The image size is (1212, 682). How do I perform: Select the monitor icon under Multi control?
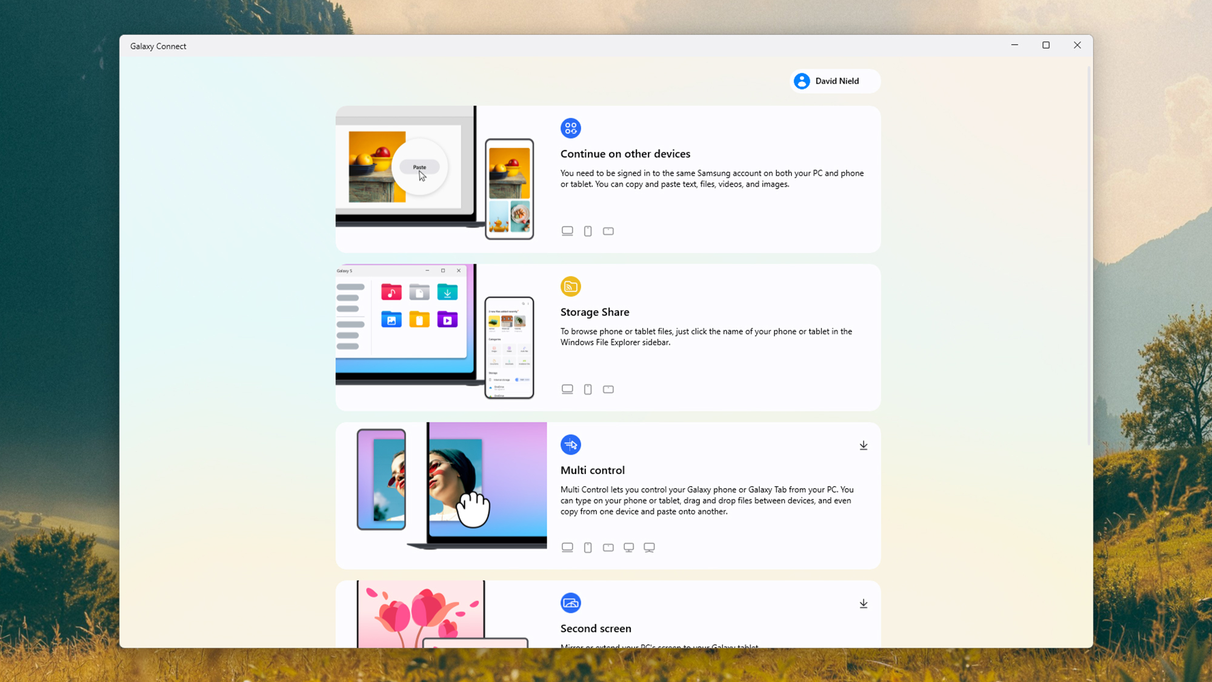[x=628, y=547]
